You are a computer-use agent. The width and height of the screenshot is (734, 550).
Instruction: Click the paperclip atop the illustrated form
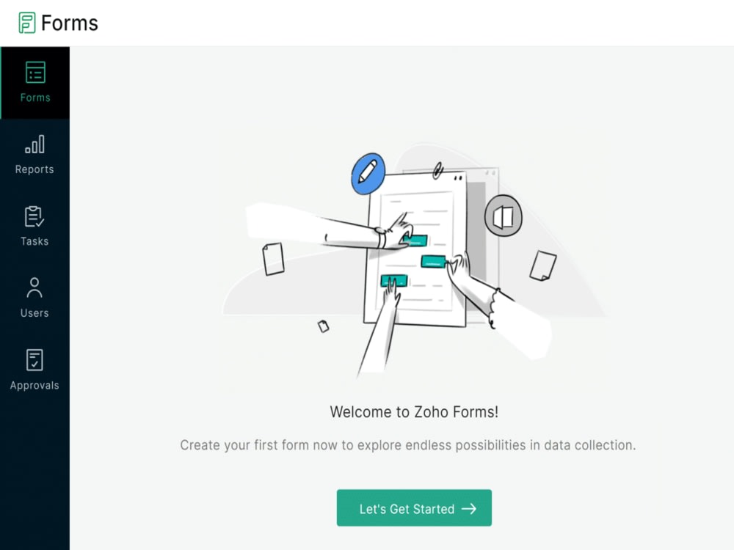coord(439,170)
